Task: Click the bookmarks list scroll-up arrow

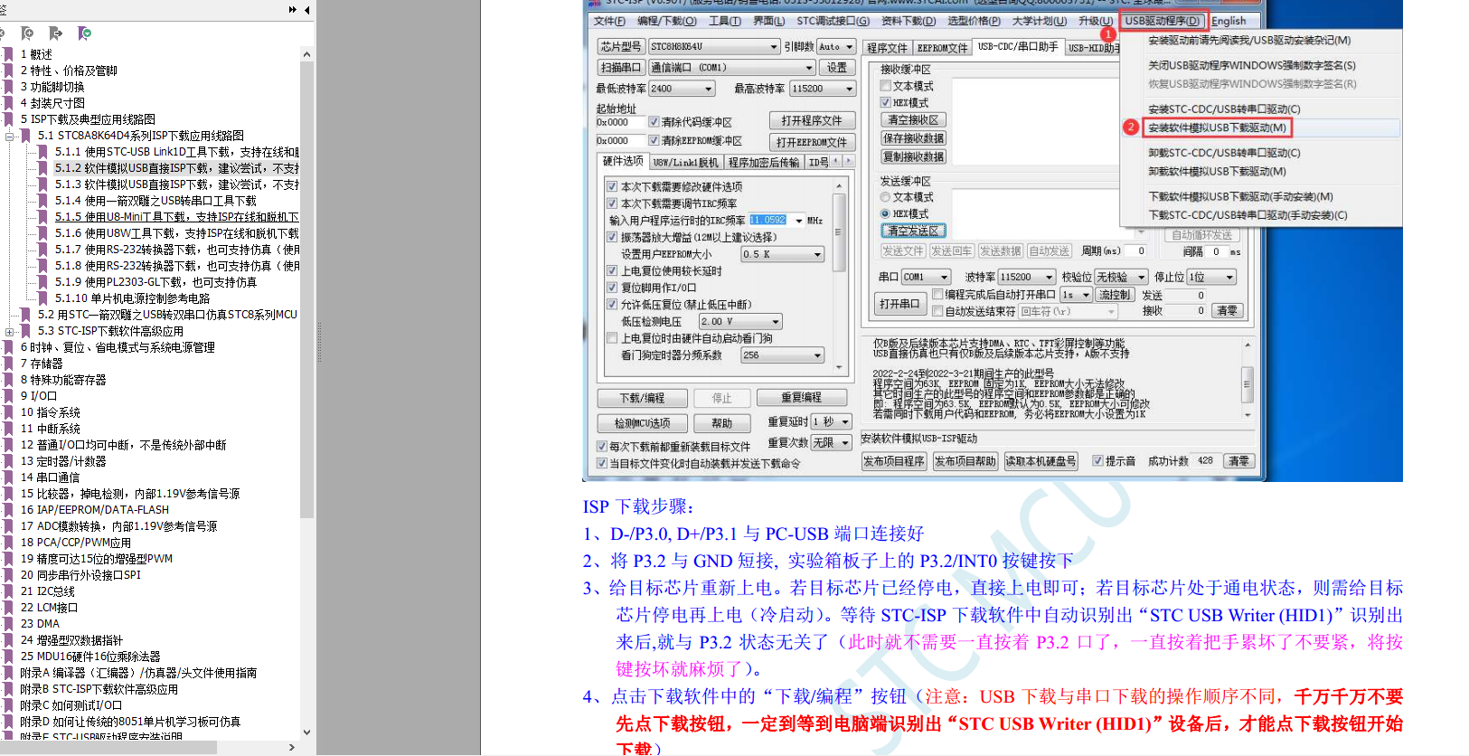Action: 306,54
